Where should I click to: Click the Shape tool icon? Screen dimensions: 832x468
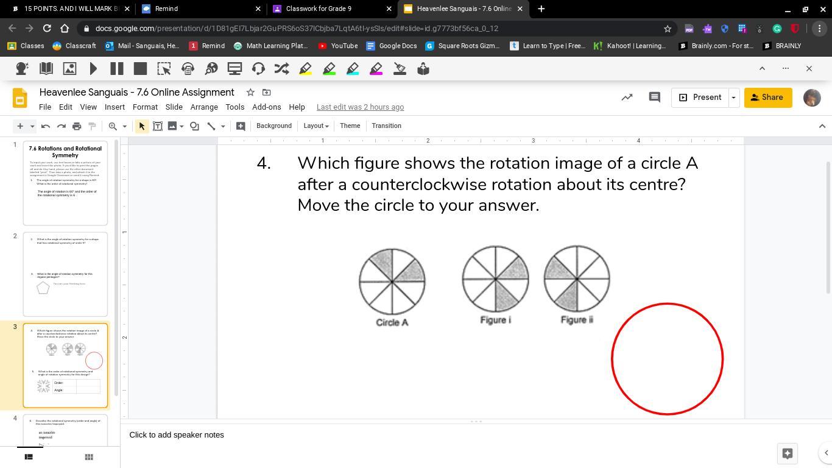coord(194,126)
